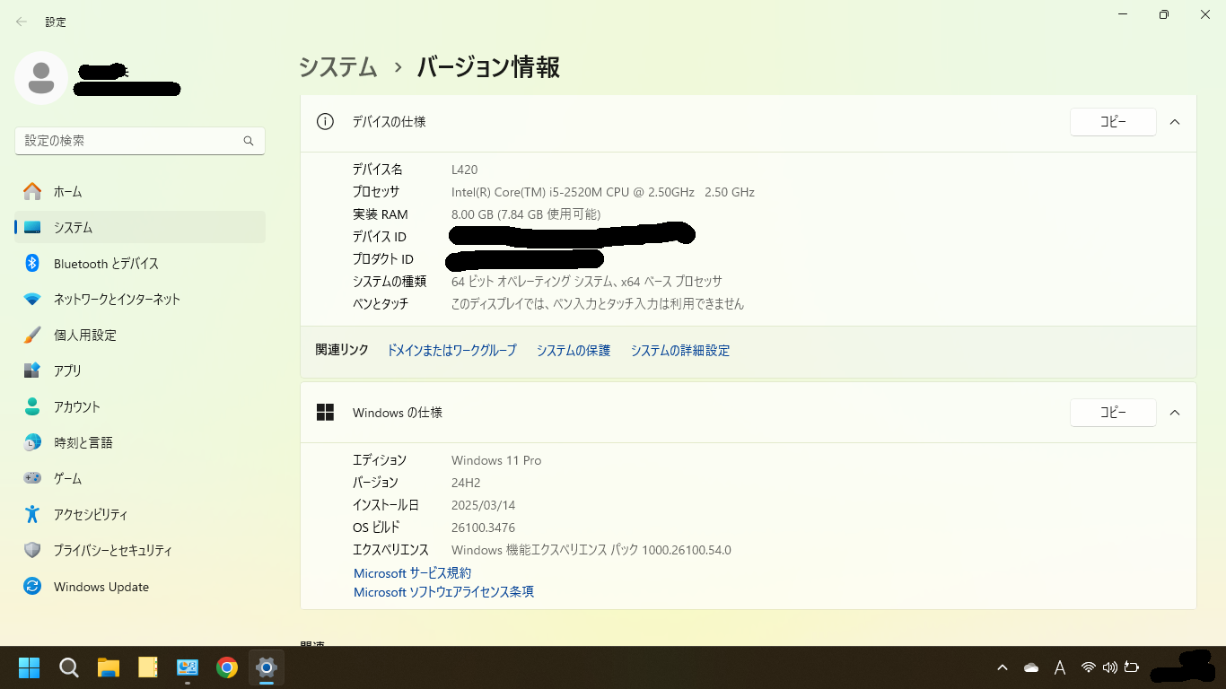Open Windows Update settings page

pos(140,586)
